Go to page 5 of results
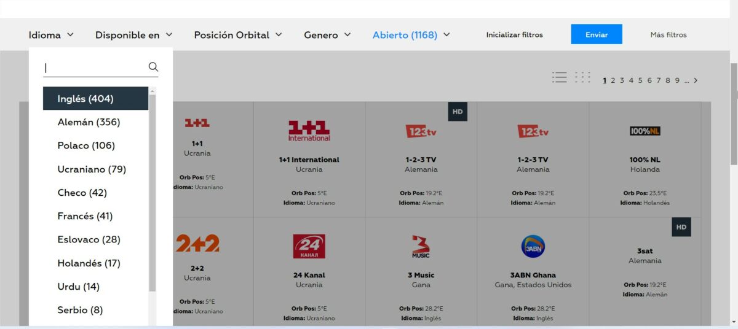The image size is (738, 329). coord(640,80)
